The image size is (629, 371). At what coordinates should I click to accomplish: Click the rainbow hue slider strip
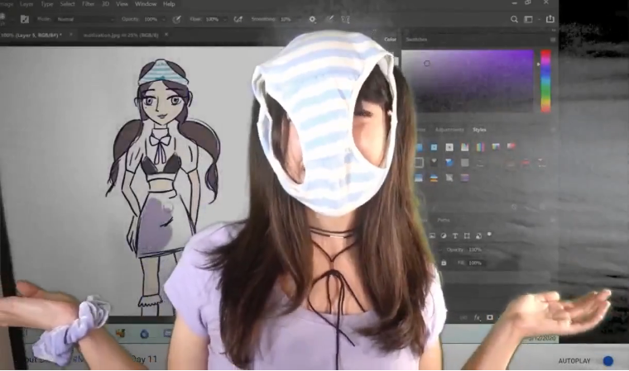pos(545,81)
